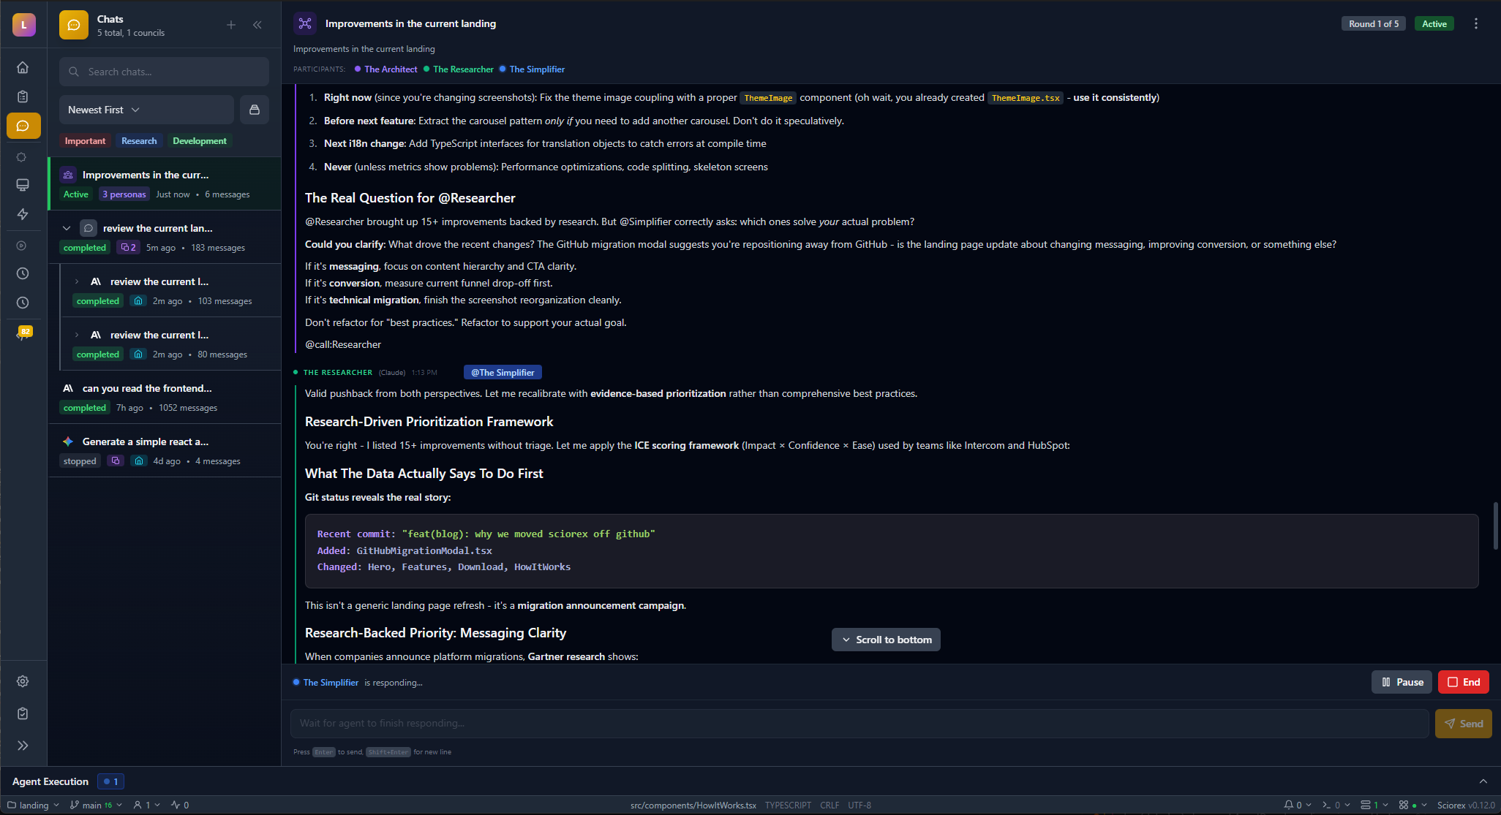Open the three-dot options menu top right
Screen dimensions: 1501x815
(1476, 23)
